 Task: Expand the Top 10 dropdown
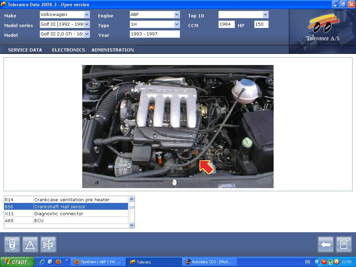point(266,15)
